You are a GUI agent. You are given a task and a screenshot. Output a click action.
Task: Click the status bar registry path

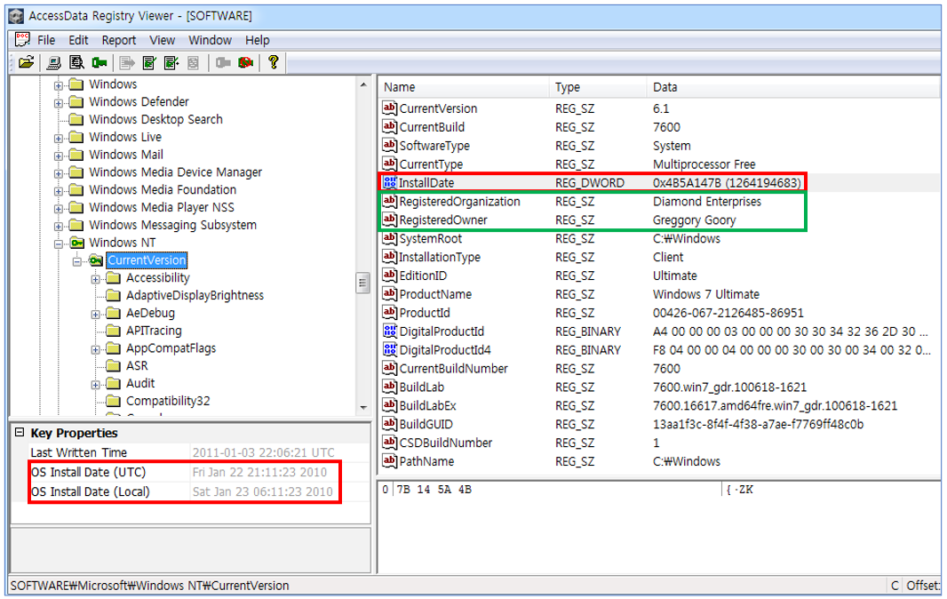point(149,585)
